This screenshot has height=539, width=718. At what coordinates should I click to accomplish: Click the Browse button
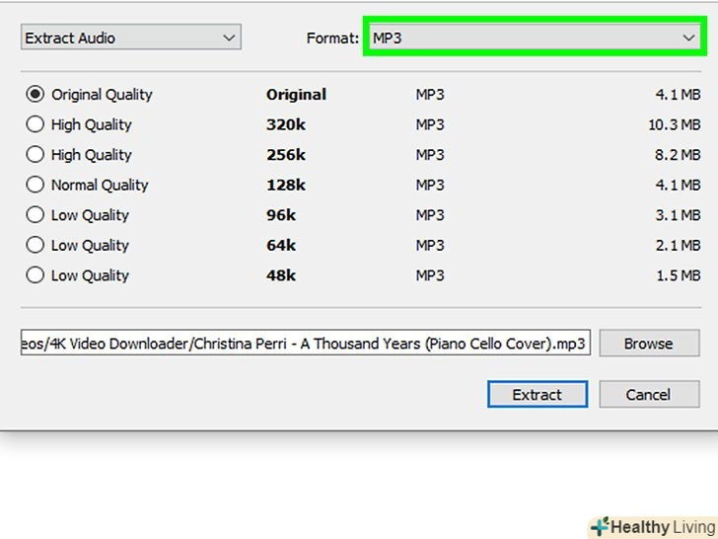(649, 344)
